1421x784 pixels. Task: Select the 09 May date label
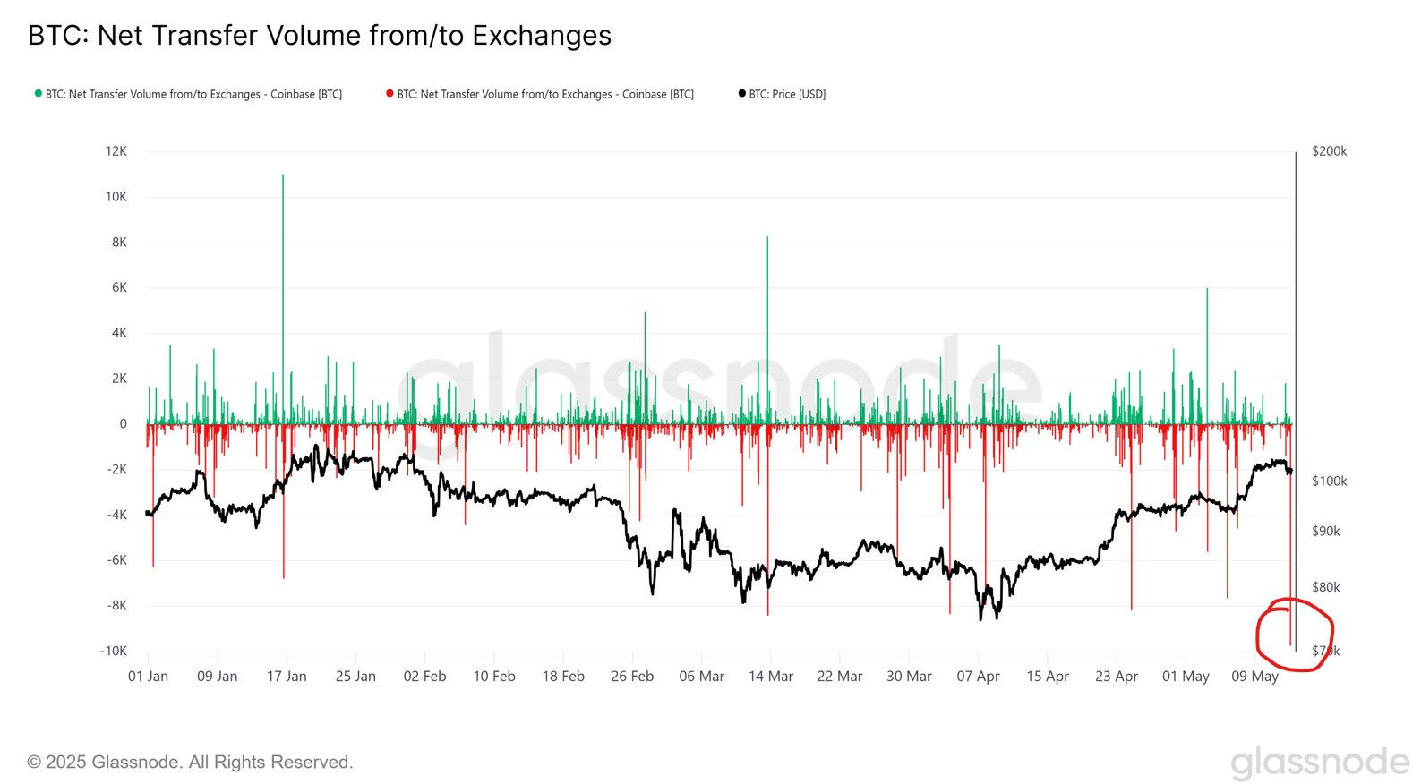coord(1254,677)
